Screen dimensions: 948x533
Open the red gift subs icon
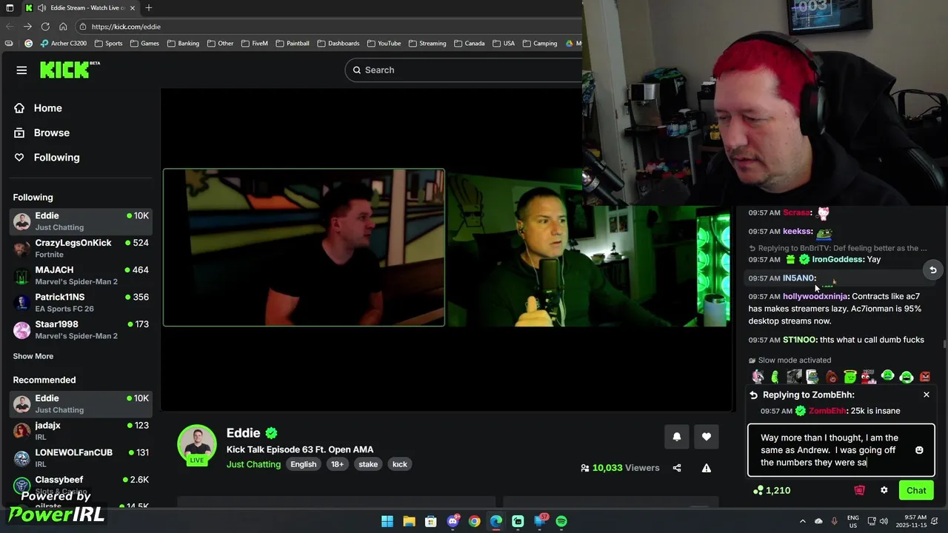859,490
